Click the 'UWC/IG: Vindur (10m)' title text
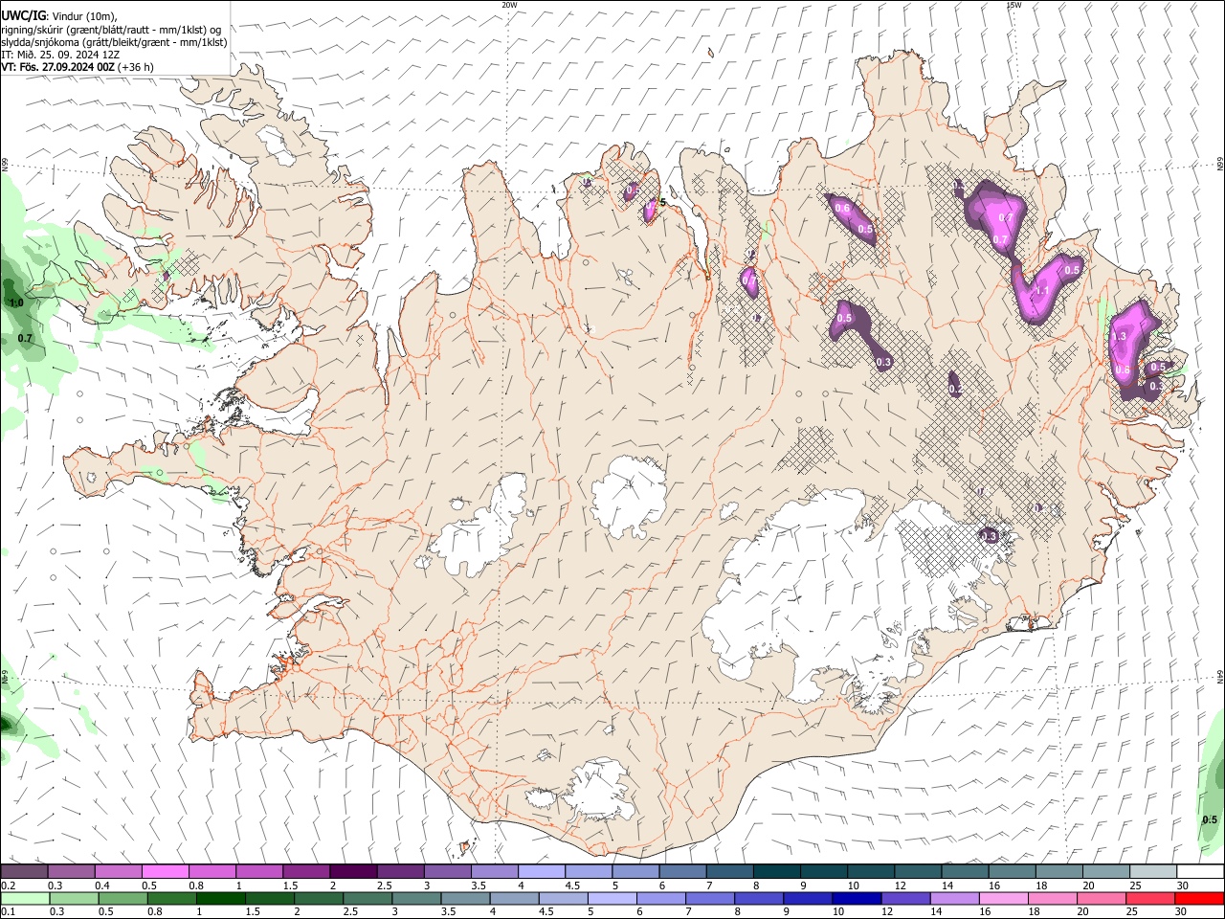This screenshot has width=1225, height=919. click(x=58, y=15)
